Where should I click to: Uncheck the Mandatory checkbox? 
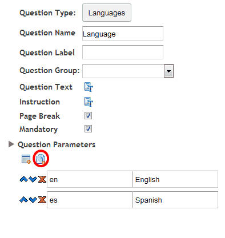[x=88, y=129]
